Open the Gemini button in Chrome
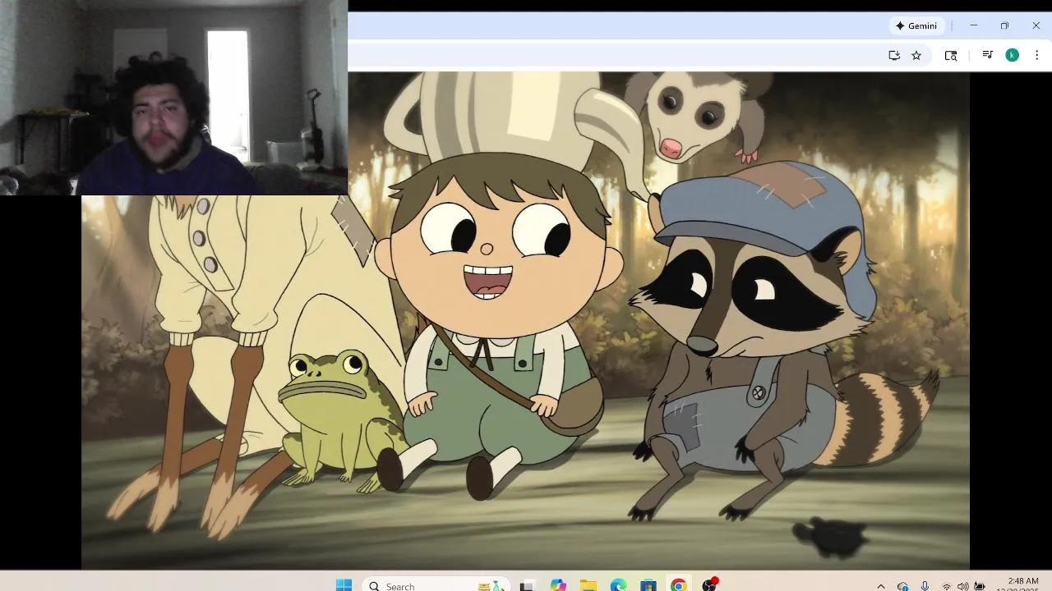The image size is (1052, 591). click(x=916, y=25)
